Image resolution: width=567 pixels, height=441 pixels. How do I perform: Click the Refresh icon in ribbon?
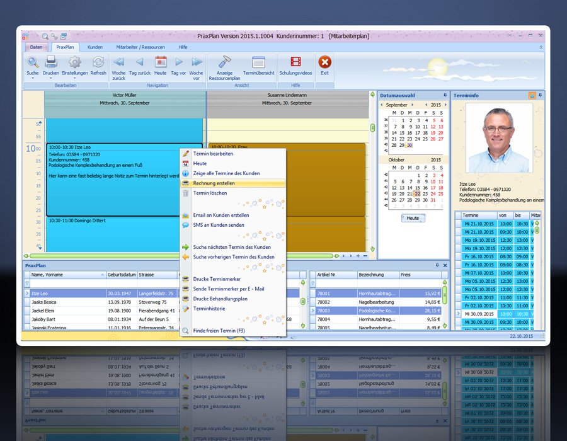(98, 62)
